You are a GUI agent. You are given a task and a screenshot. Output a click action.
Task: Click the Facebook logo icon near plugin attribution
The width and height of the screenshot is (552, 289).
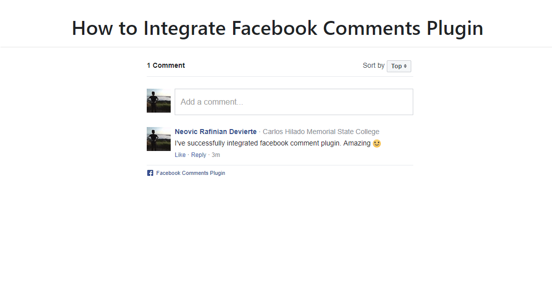point(150,173)
